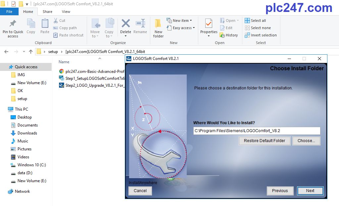Open Desktop in navigation pane
This screenshot has height=206, width=339.
pos(24,117)
